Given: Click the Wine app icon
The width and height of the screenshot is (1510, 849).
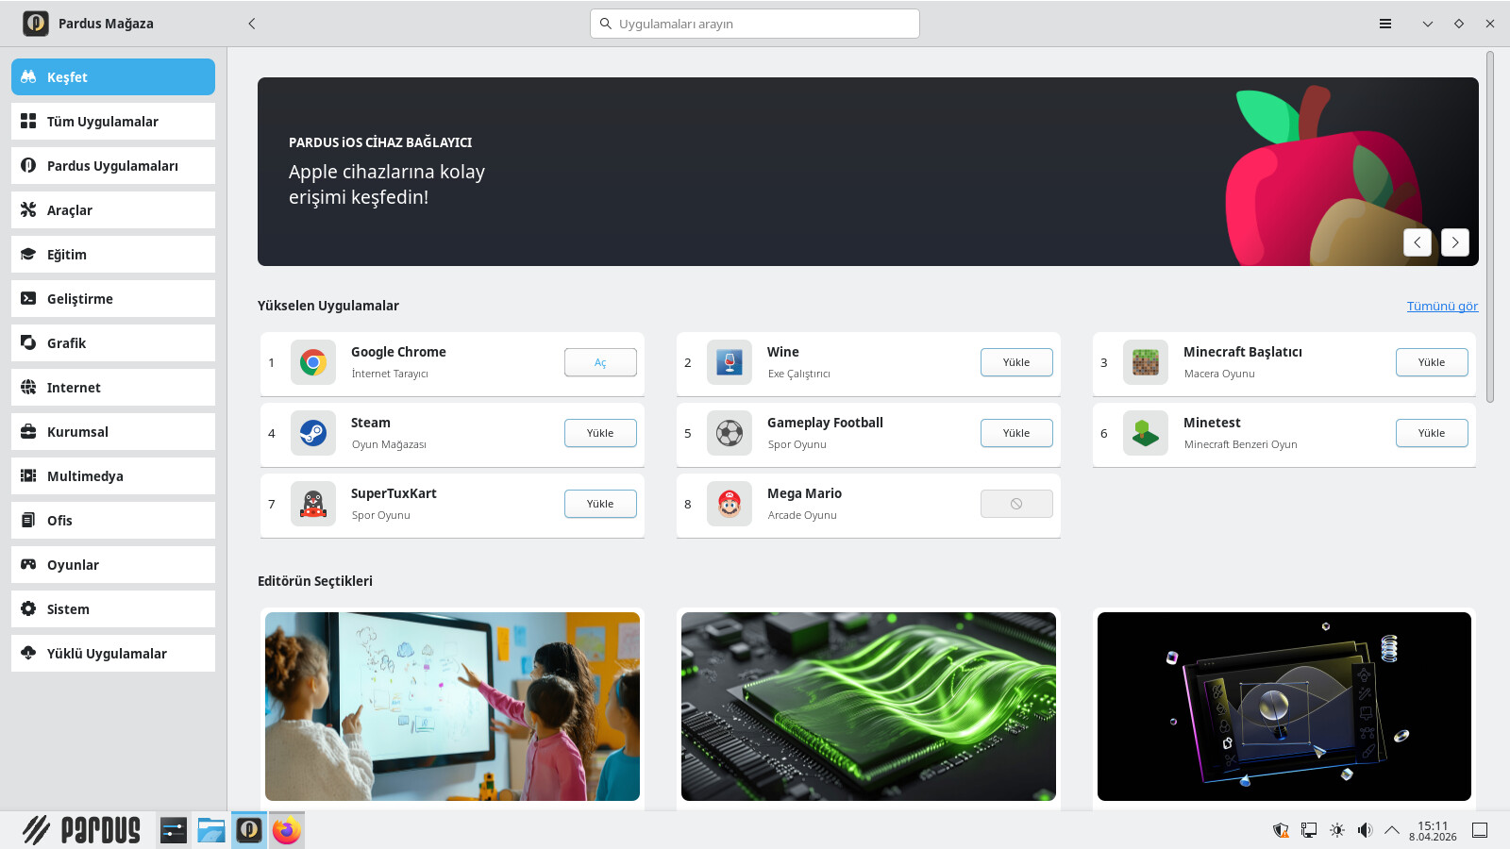Looking at the screenshot, I should click(x=730, y=362).
